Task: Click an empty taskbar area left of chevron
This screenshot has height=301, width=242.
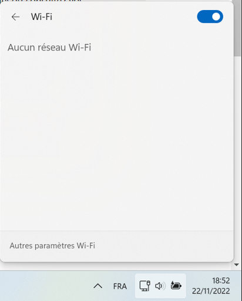Action: click(x=45, y=286)
